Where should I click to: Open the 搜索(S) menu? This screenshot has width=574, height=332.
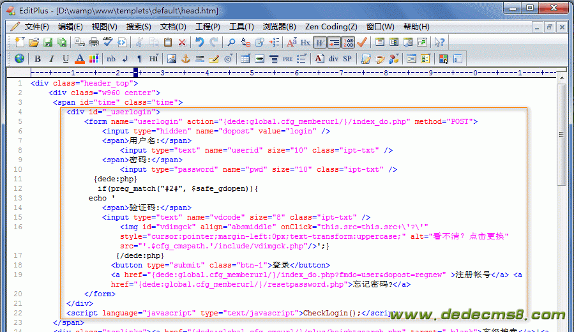point(139,27)
